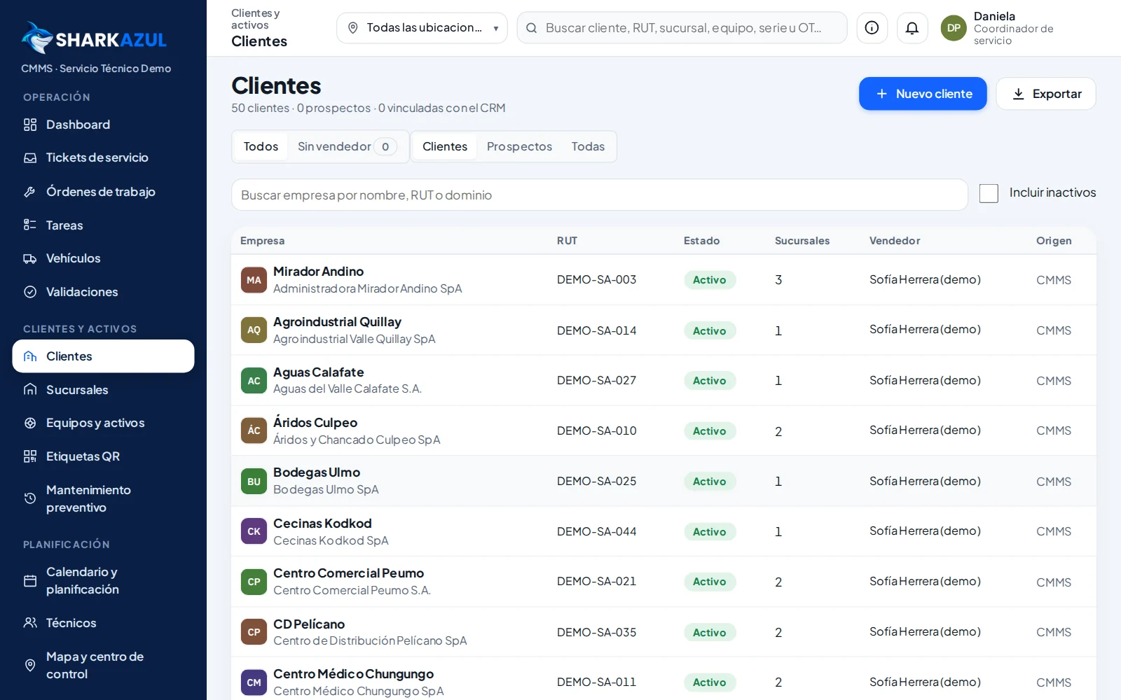Open Órdenes de trabajo wrench icon
Screen dimensions: 1121x700
(30, 192)
